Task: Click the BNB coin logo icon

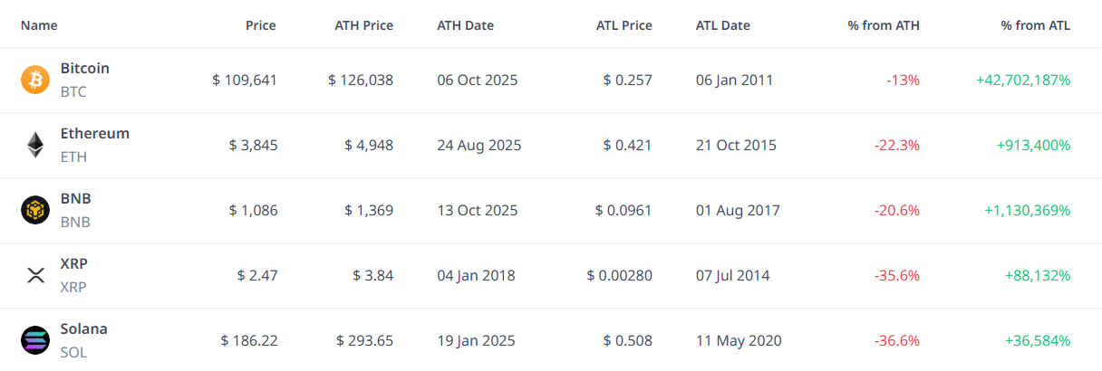Action: (35, 210)
